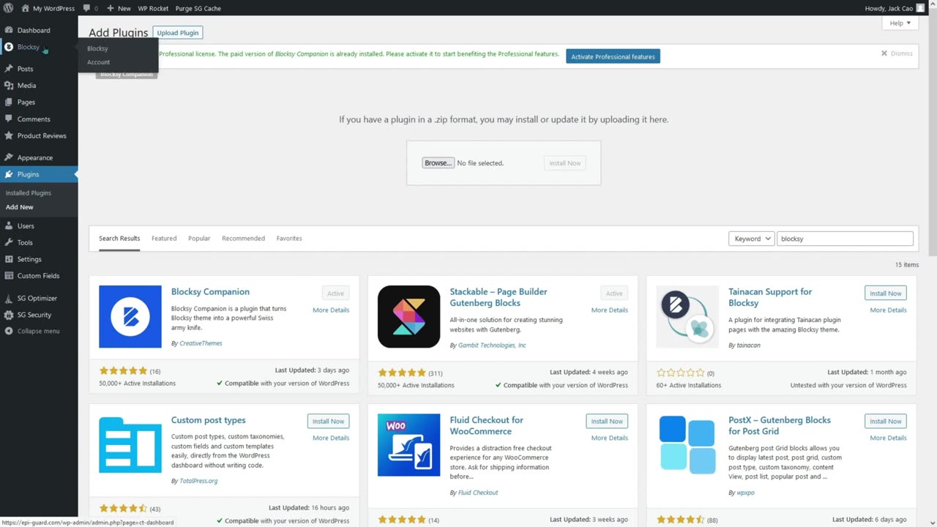This screenshot has width=937, height=527.
Task: Click the Blocksy Companion plugin title
Action: (x=210, y=291)
